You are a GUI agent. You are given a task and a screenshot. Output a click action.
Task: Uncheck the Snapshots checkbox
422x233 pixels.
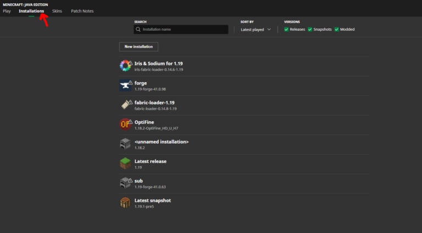click(x=310, y=30)
